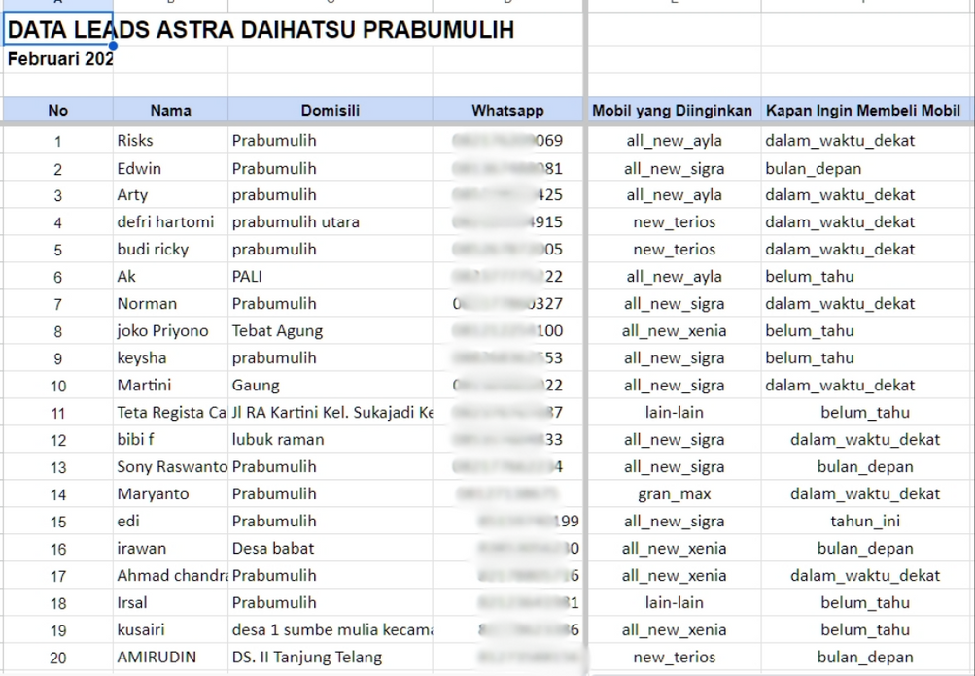
Task: Select the name cell 'bibi f'
Action: click(x=170, y=439)
